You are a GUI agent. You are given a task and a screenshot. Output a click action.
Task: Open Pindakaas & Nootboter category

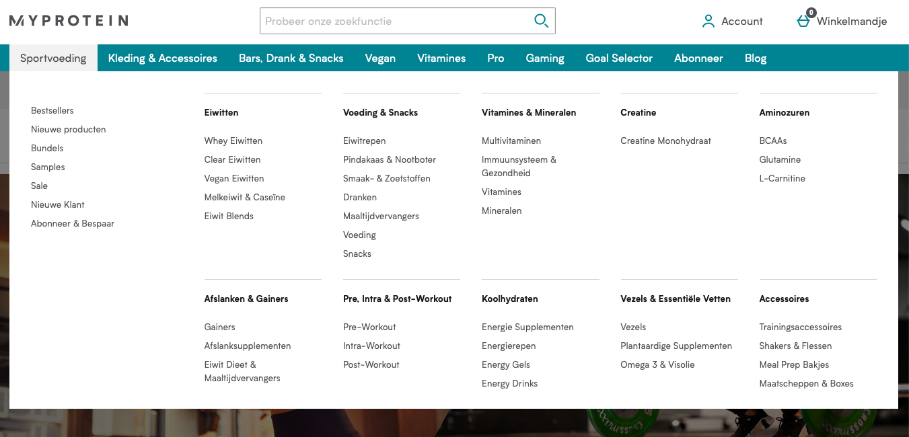click(x=390, y=159)
